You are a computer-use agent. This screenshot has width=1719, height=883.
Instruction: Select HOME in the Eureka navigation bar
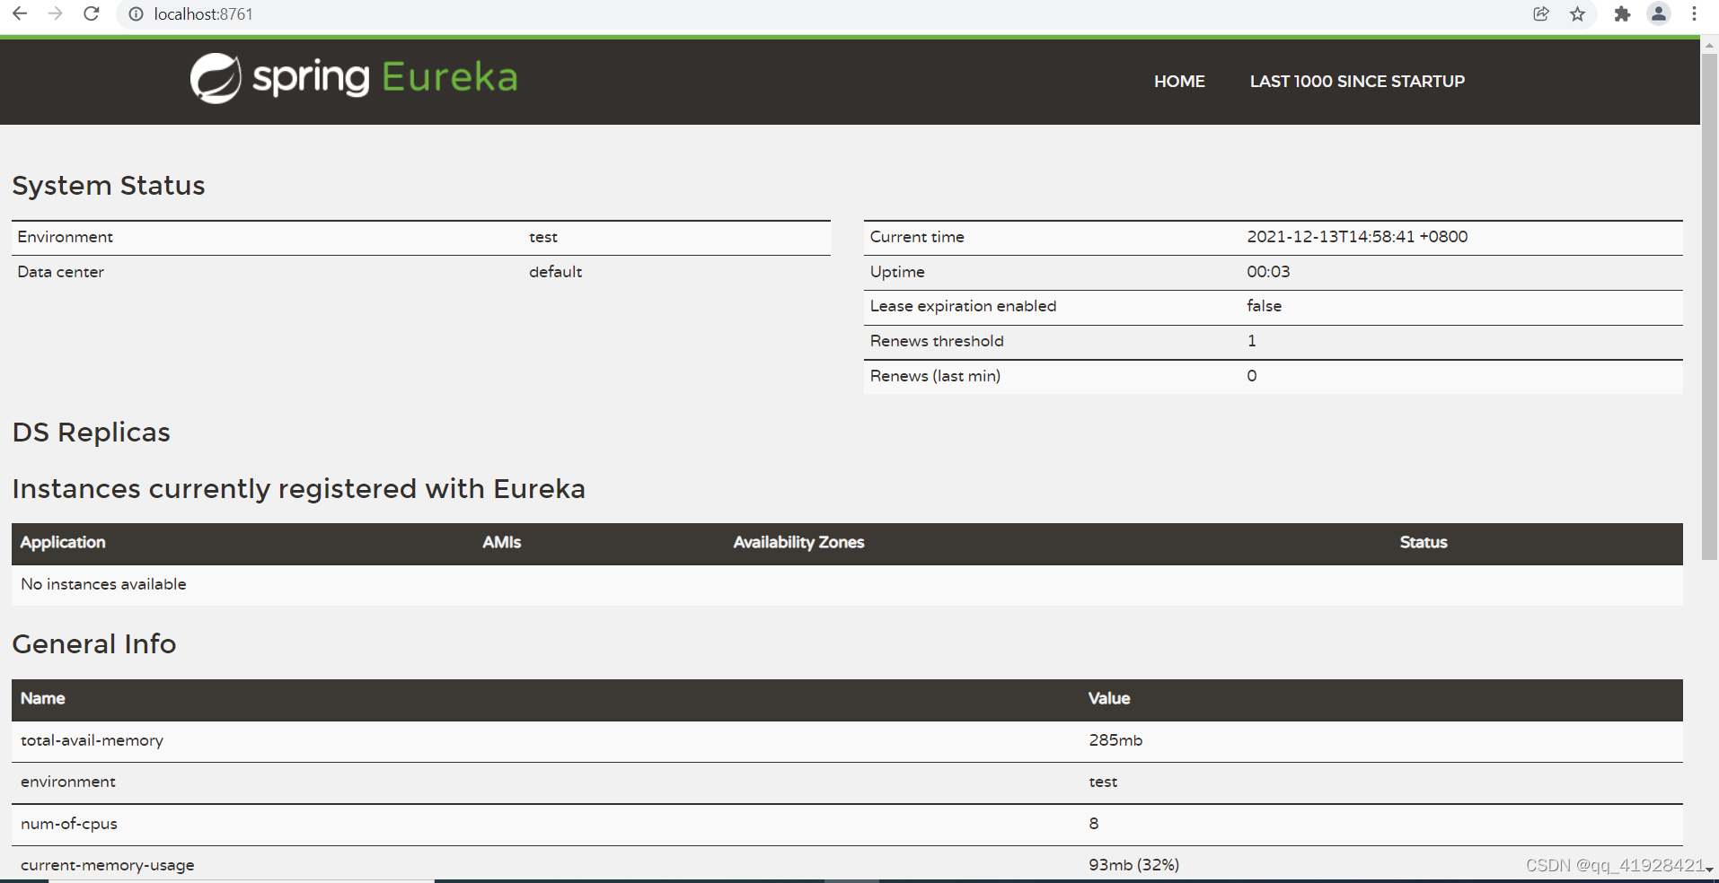coord(1179,81)
